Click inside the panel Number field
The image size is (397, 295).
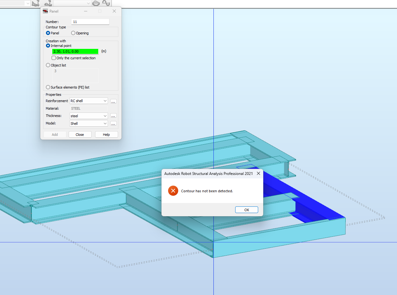coord(90,22)
